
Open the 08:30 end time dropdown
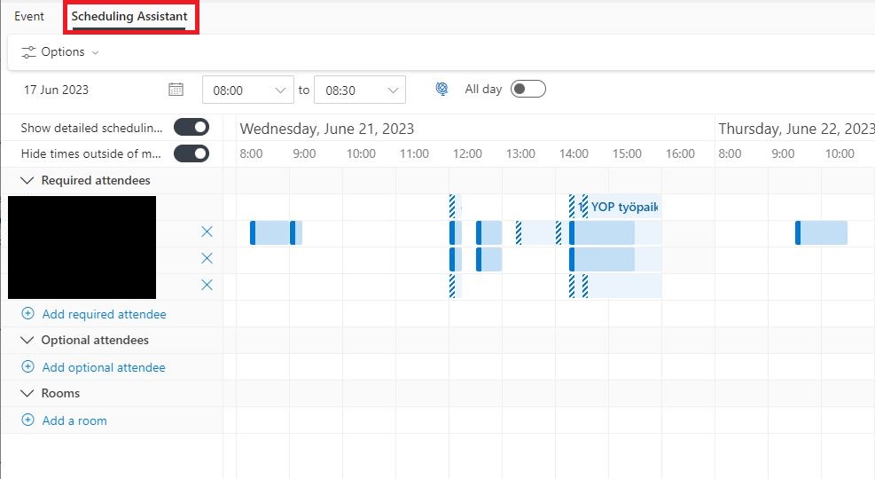click(360, 90)
